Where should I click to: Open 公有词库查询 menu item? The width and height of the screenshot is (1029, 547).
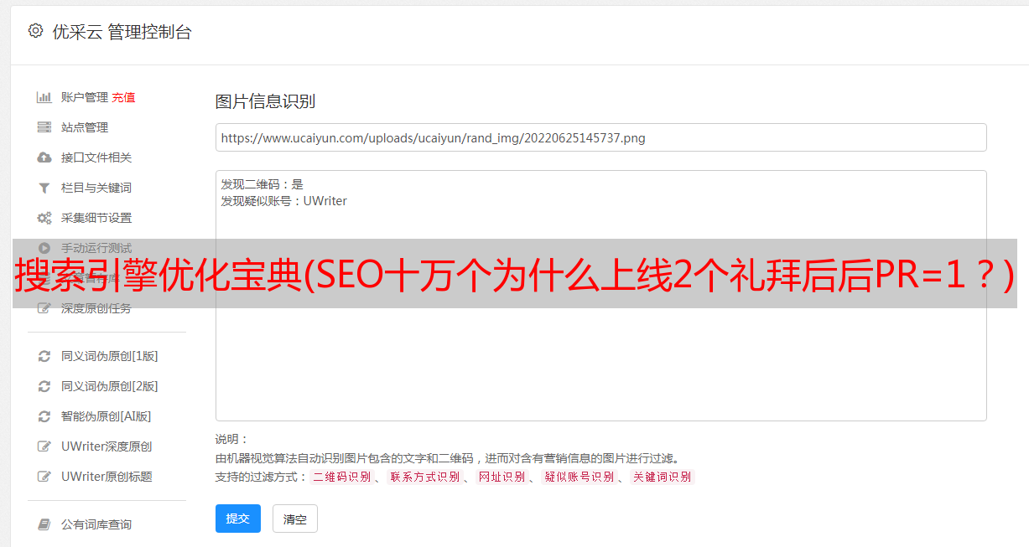(x=96, y=524)
